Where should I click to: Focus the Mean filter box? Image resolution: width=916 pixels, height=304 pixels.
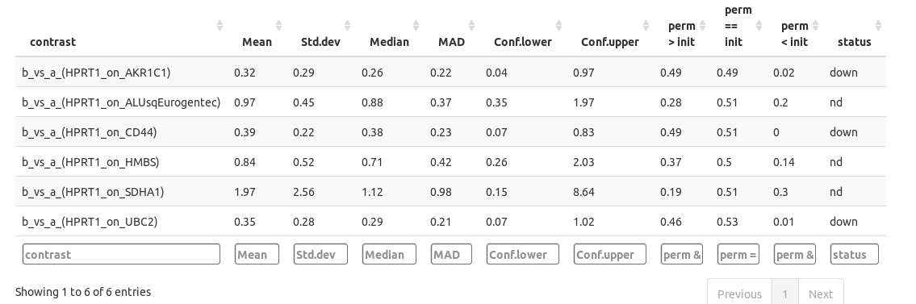pyautogui.click(x=257, y=254)
